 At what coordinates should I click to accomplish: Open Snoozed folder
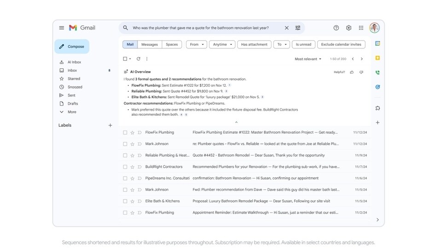pos(75,87)
